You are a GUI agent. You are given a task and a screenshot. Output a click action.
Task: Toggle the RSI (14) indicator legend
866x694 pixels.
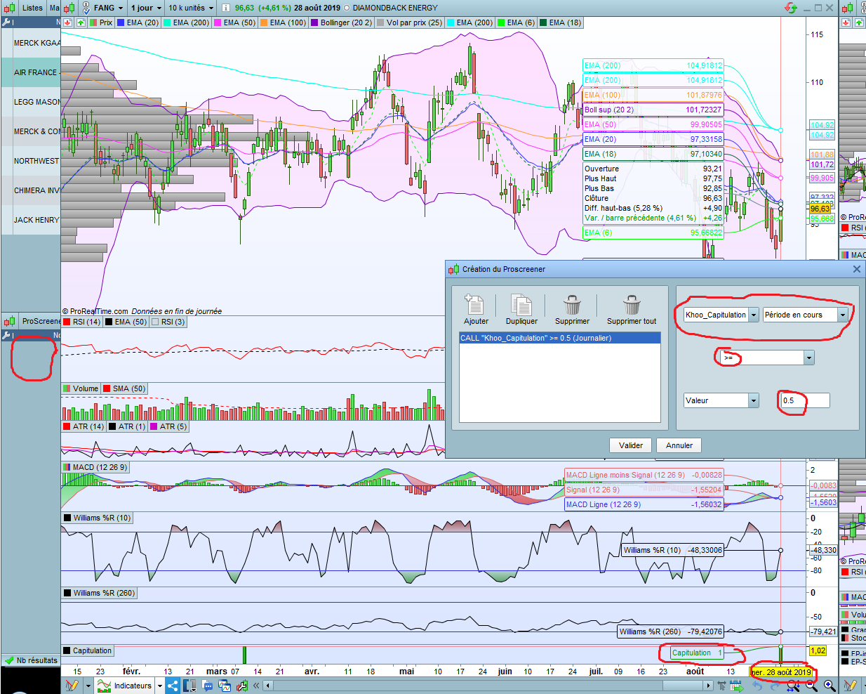(82, 322)
